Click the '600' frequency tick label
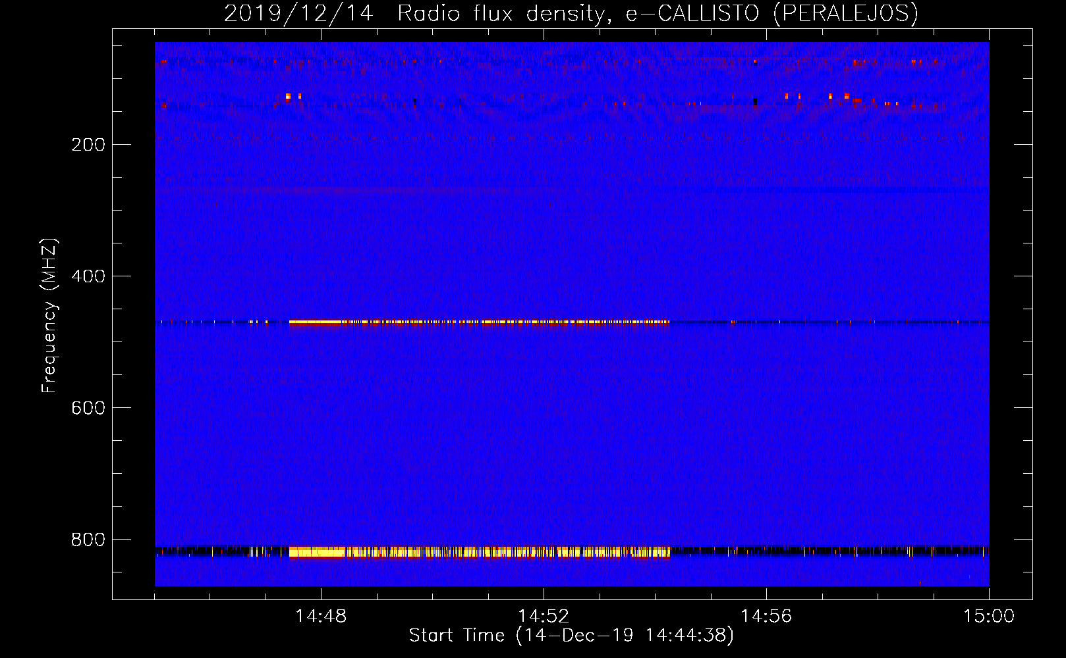The width and height of the screenshot is (1066, 658). coord(88,408)
